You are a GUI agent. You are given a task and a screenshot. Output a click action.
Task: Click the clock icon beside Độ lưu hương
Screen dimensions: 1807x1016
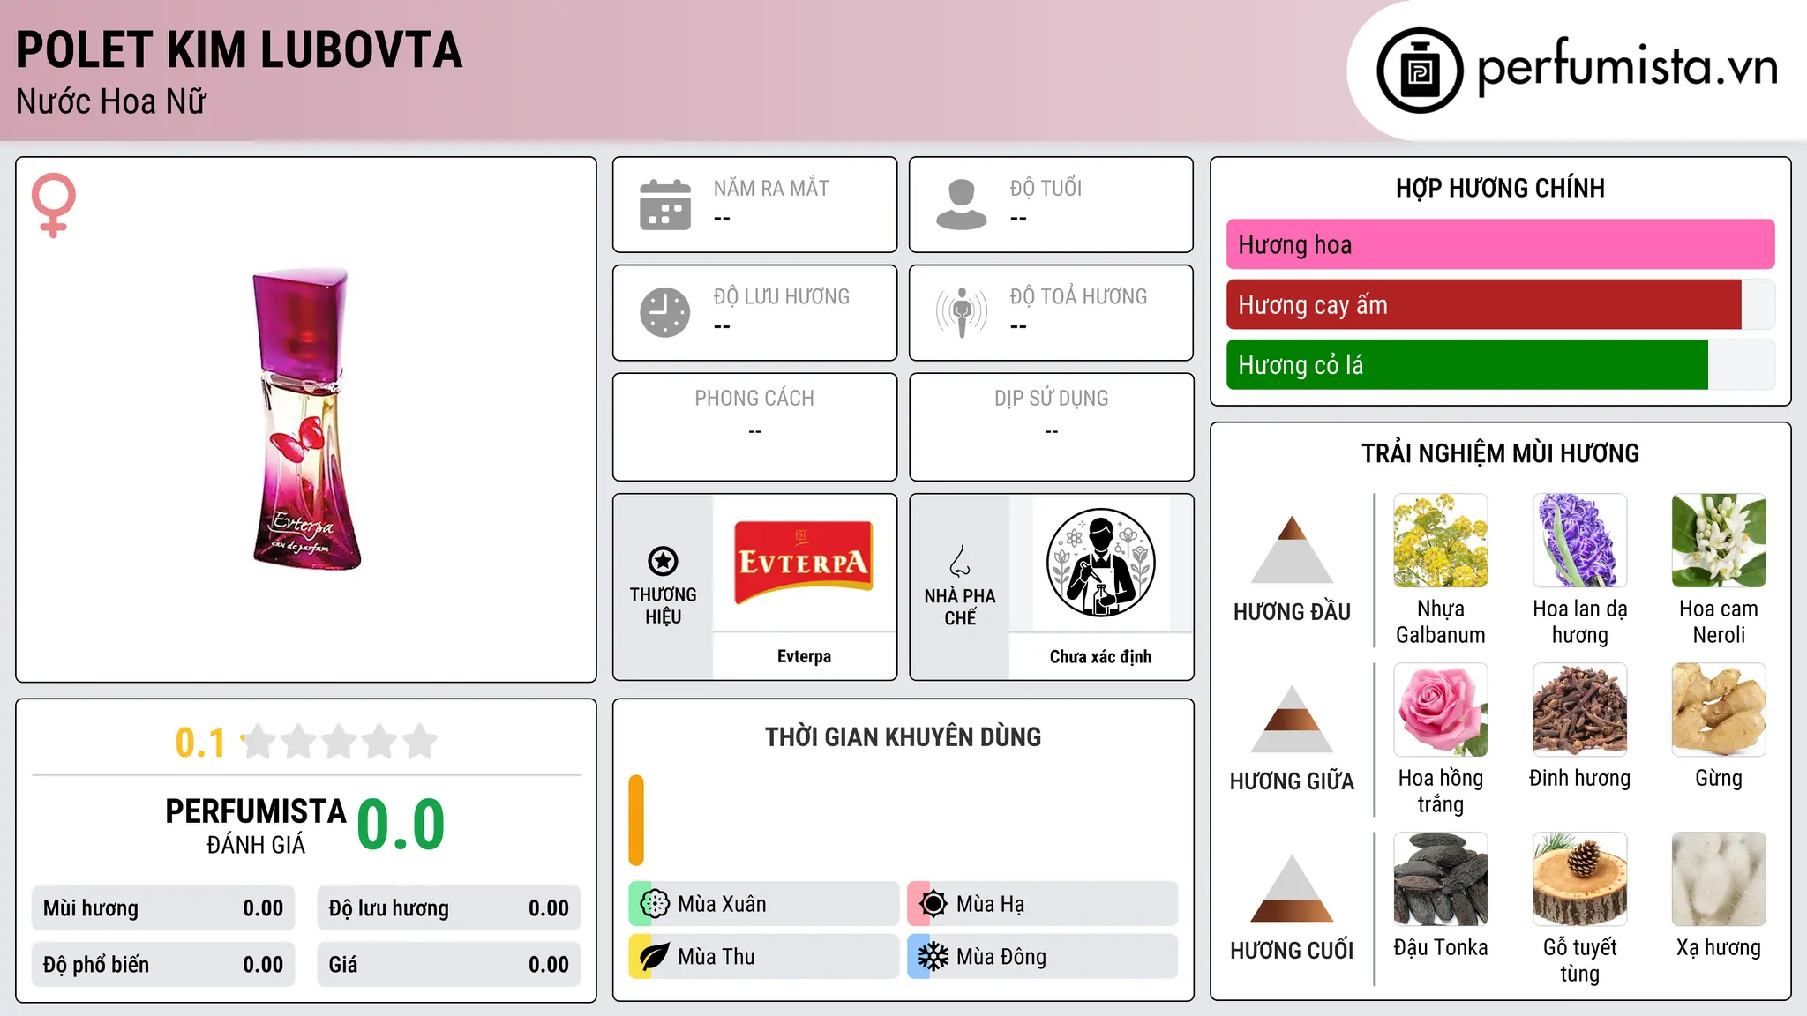pos(665,312)
